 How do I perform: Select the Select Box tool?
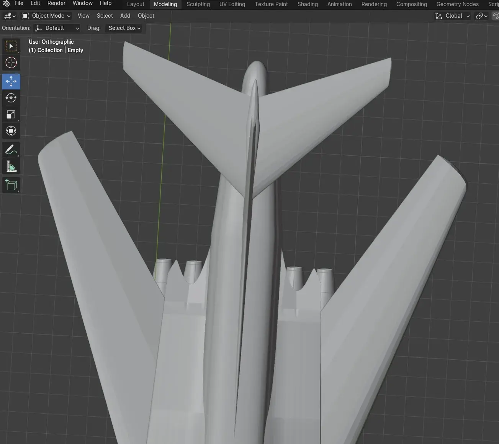(x=11, y=46)
